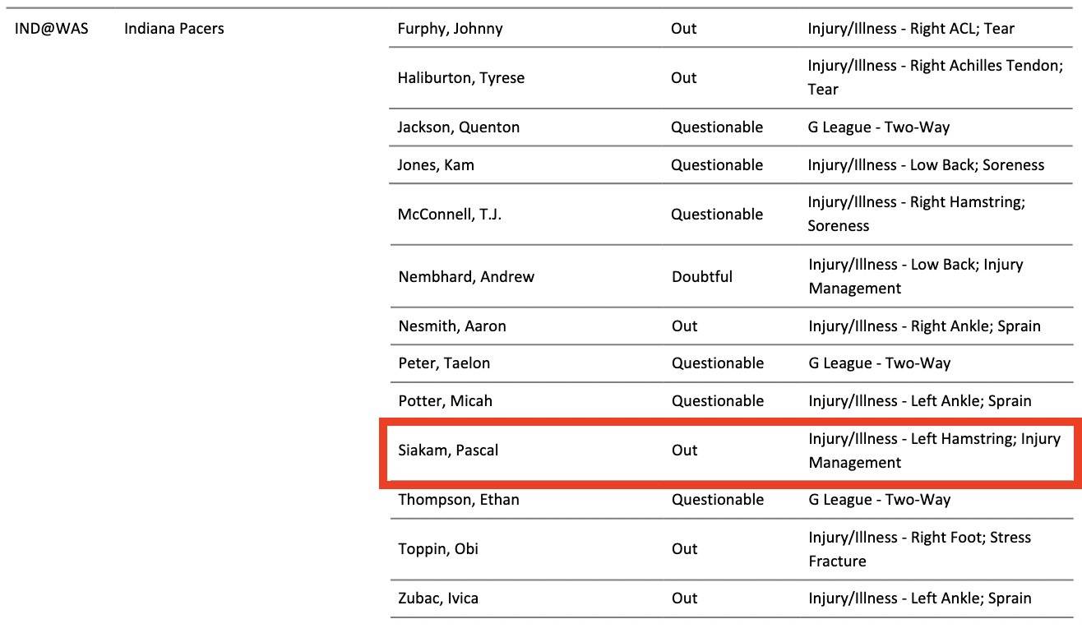Select Right Foot; Stress Fracture reason

(x=919, y=549)
